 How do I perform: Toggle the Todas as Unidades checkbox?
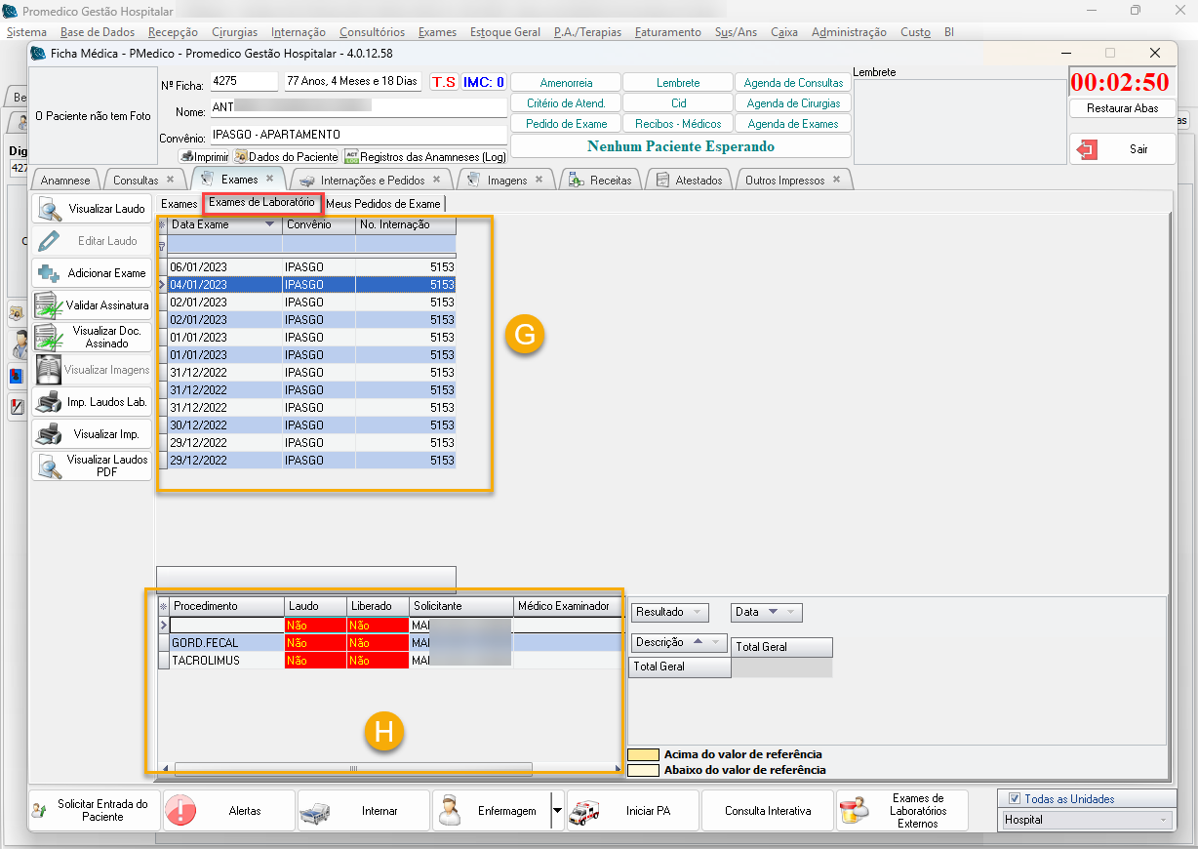coord(1014,799)
